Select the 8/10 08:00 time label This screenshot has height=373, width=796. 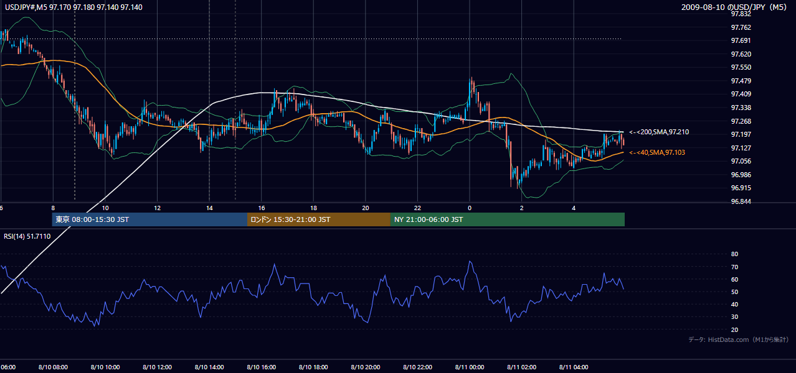(x=53, y=367)
